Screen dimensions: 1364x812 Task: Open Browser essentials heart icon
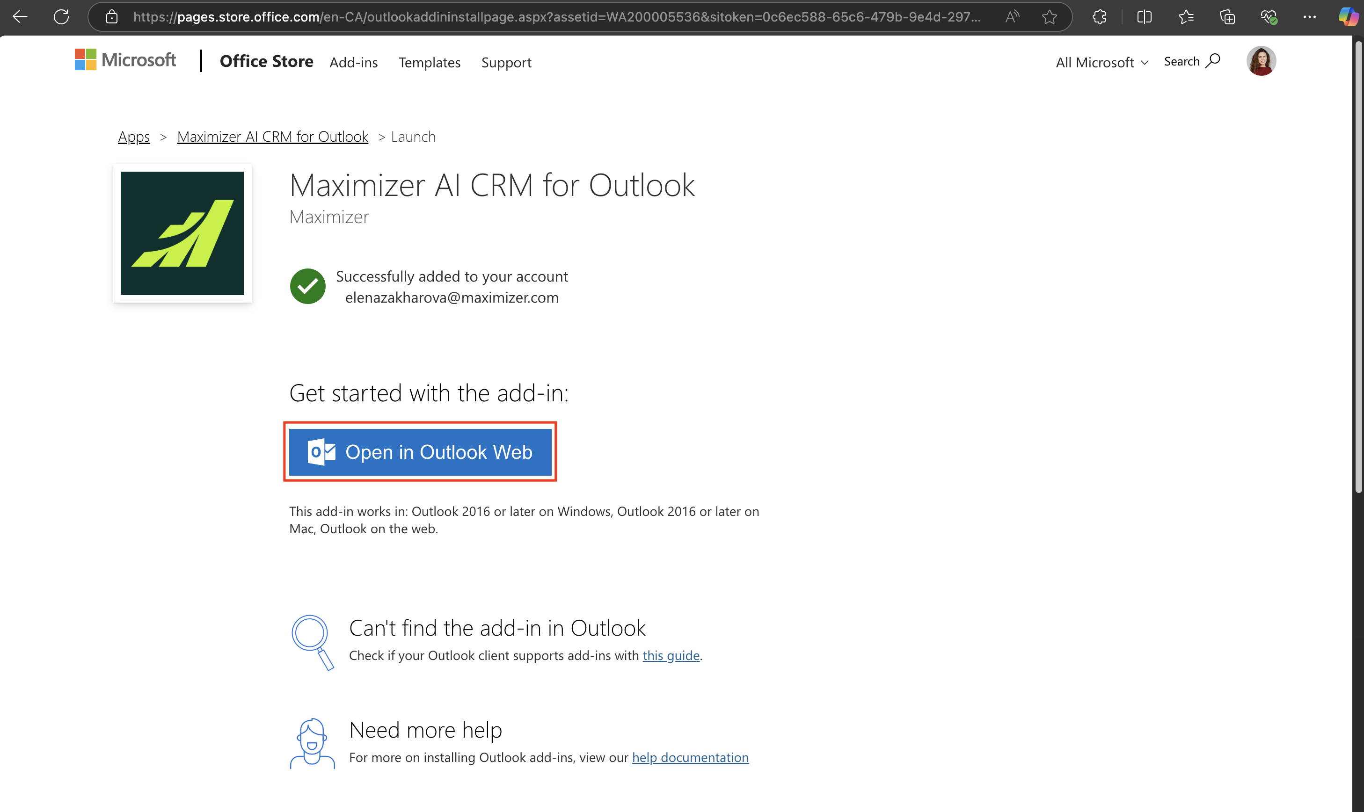[1269, 17]
